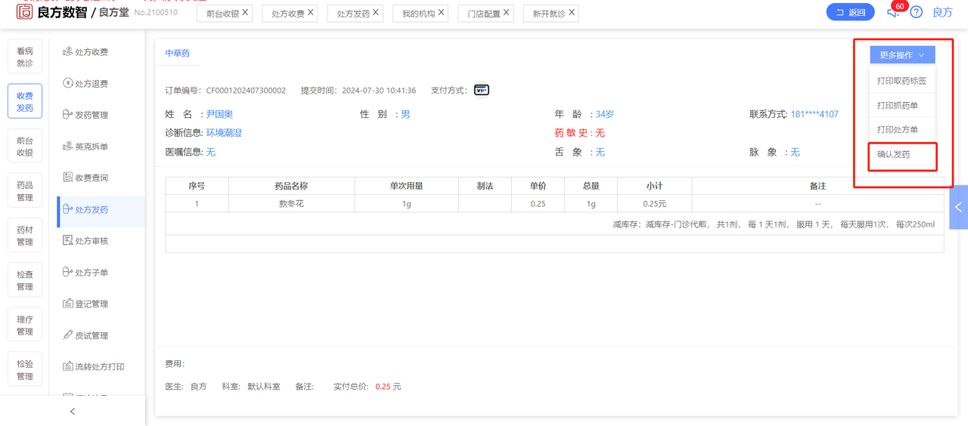Switch to the 门店配置 tab
968x426 pixels.
click(x=484, y=14)
